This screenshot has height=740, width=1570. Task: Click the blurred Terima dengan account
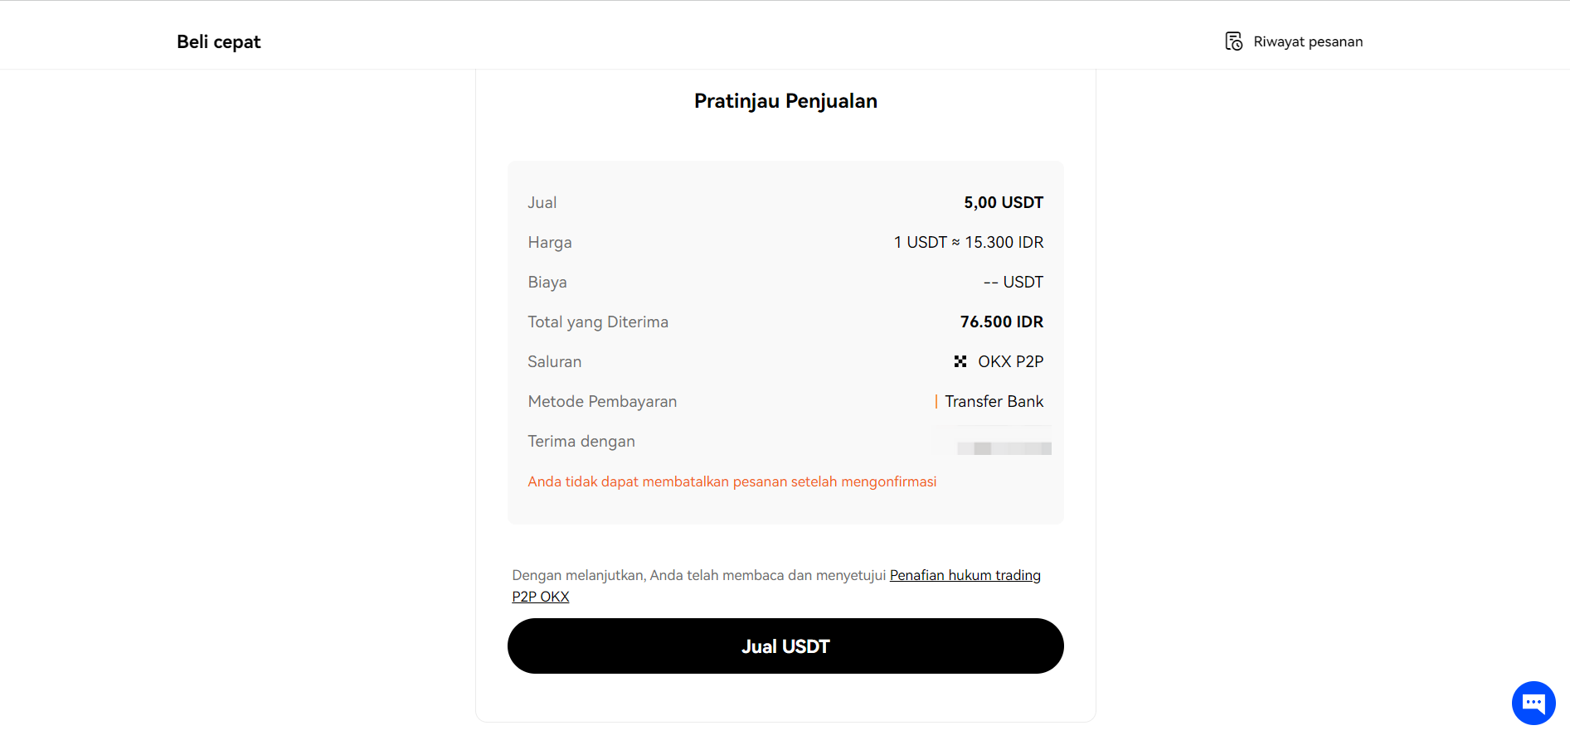(x=1004, y=448)
